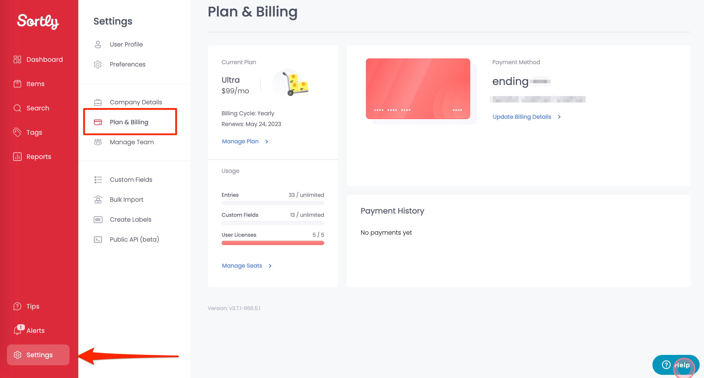Open the Reports bar-chart icon
704x378 pixels.
click(17, 156)
